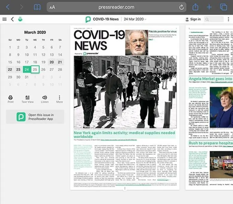The width and height of the screenshot is (233, 204).
Task: Open the New York again limits activity headline
Action: click(x=125, y=135)
